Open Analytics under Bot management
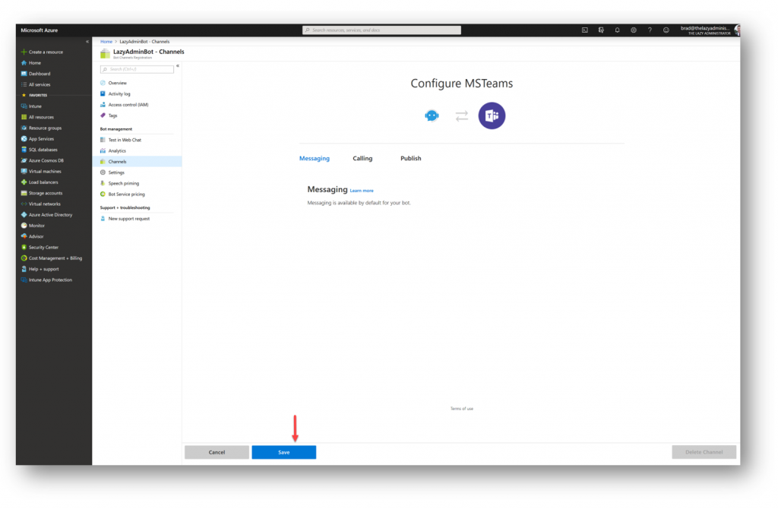The width and height of the screenshot is (778, 509). [117, 151]
